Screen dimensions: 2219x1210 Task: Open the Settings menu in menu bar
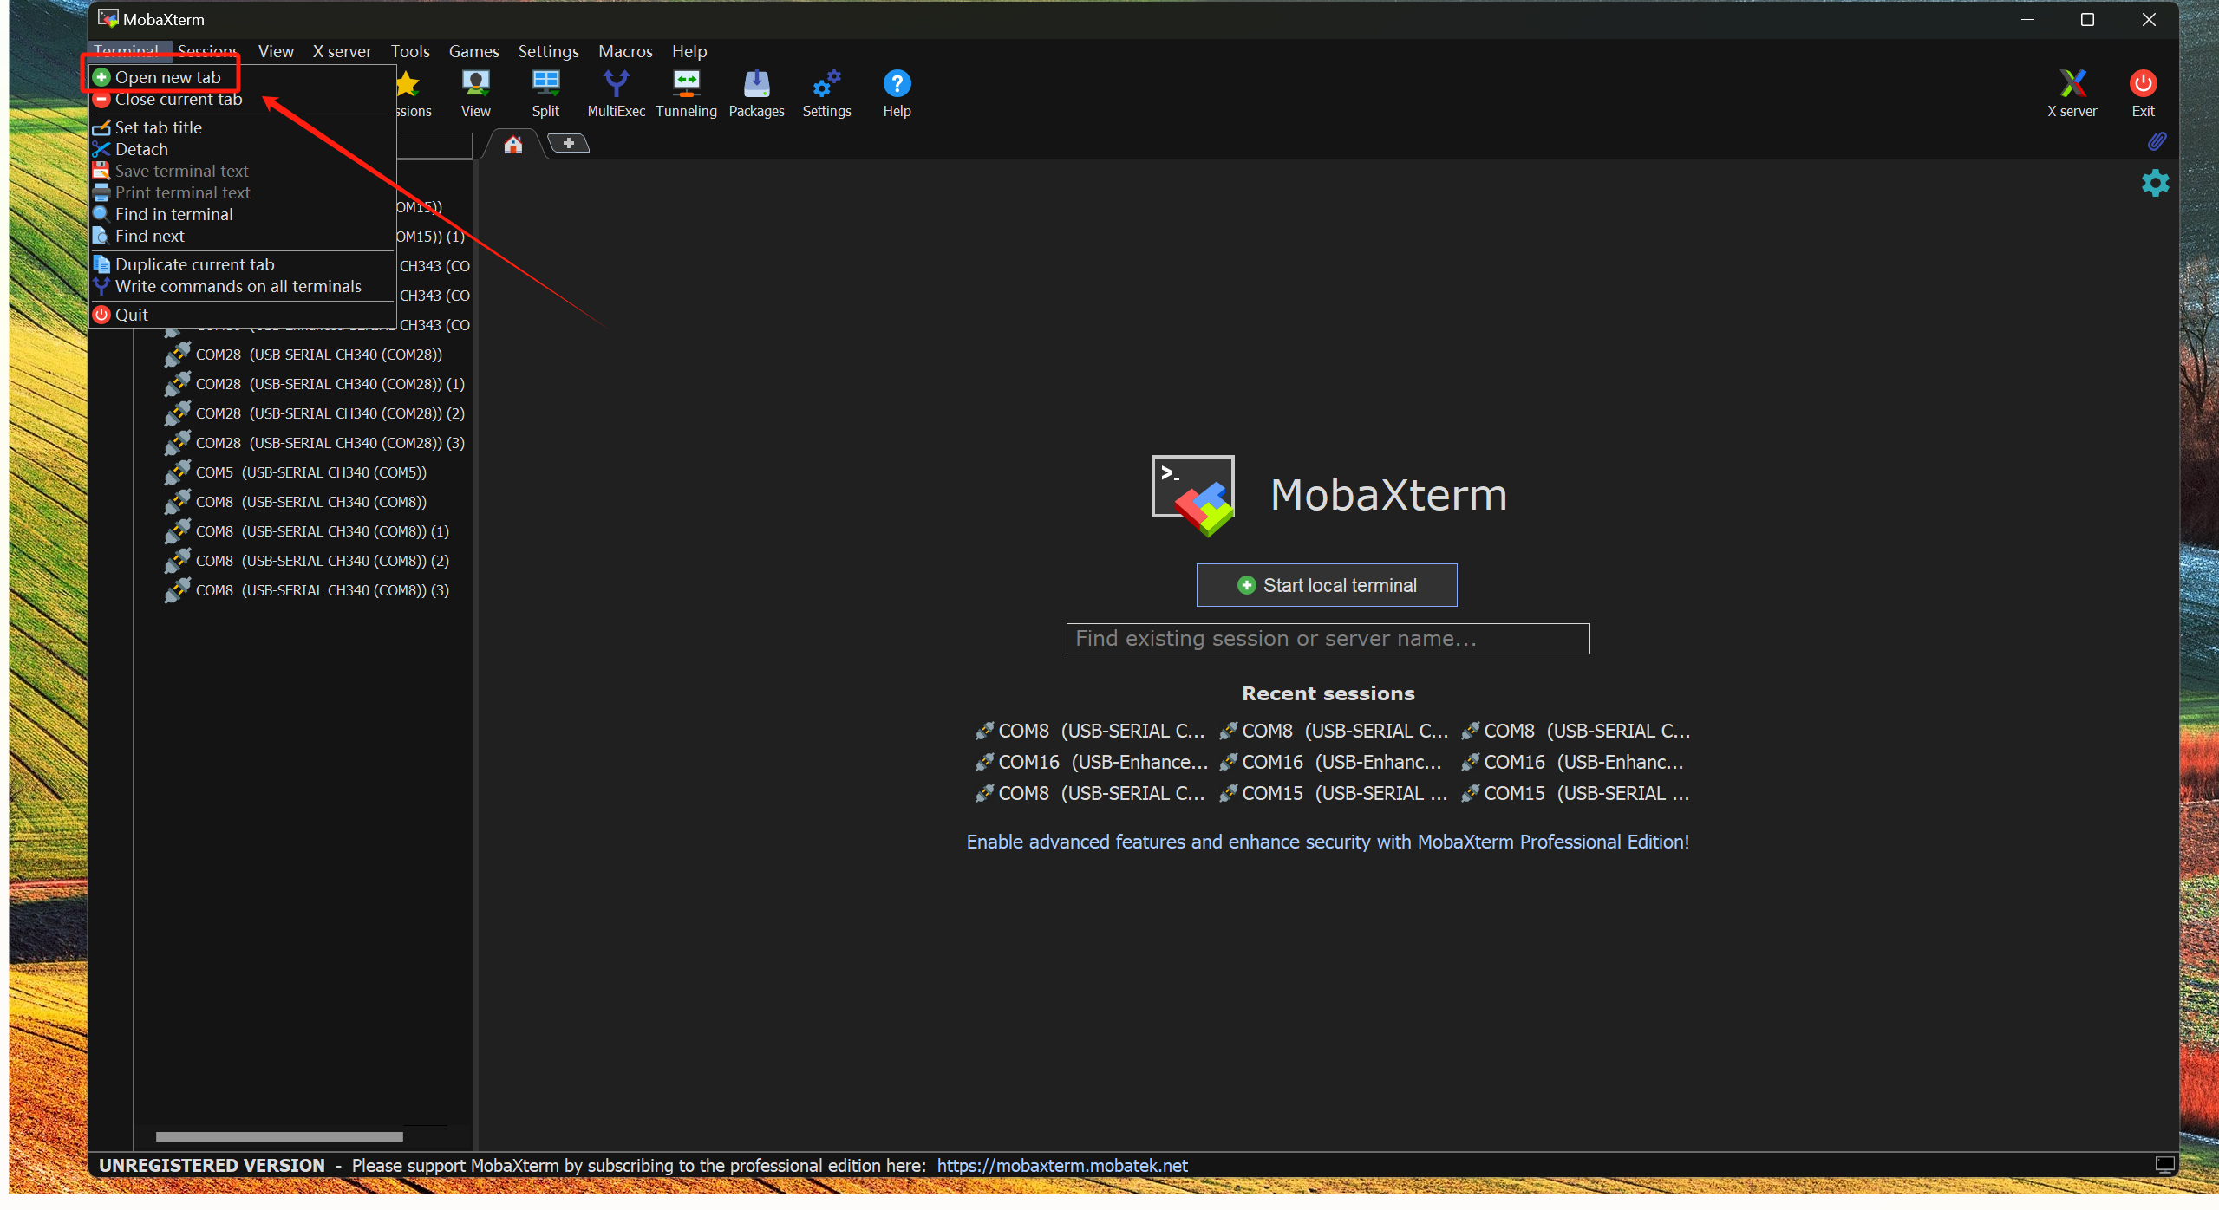tap(548, 51)
